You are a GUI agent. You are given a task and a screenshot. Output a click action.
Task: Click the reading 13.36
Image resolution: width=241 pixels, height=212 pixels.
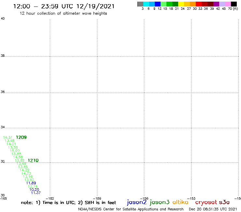pos(13,147)
